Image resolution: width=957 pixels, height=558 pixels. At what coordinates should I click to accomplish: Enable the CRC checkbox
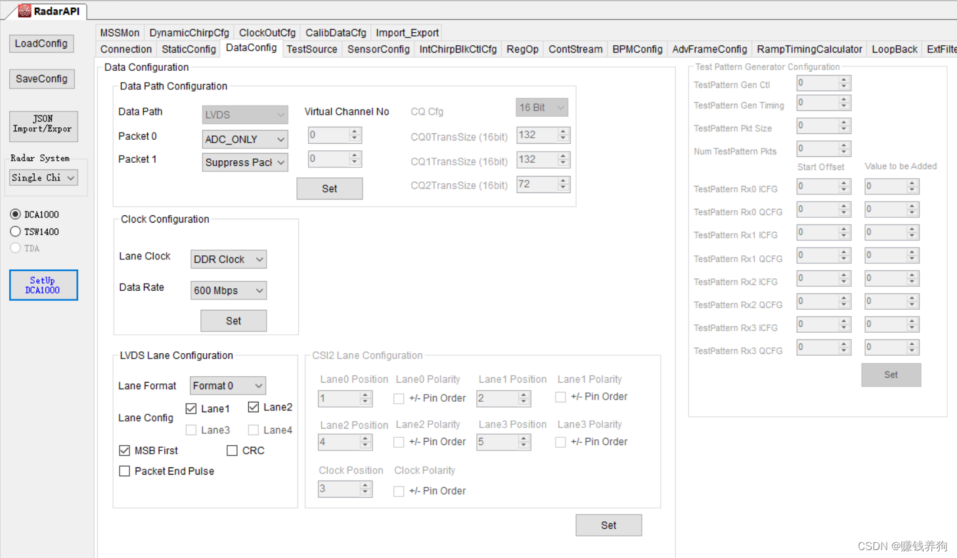click(x=232, y=450)
